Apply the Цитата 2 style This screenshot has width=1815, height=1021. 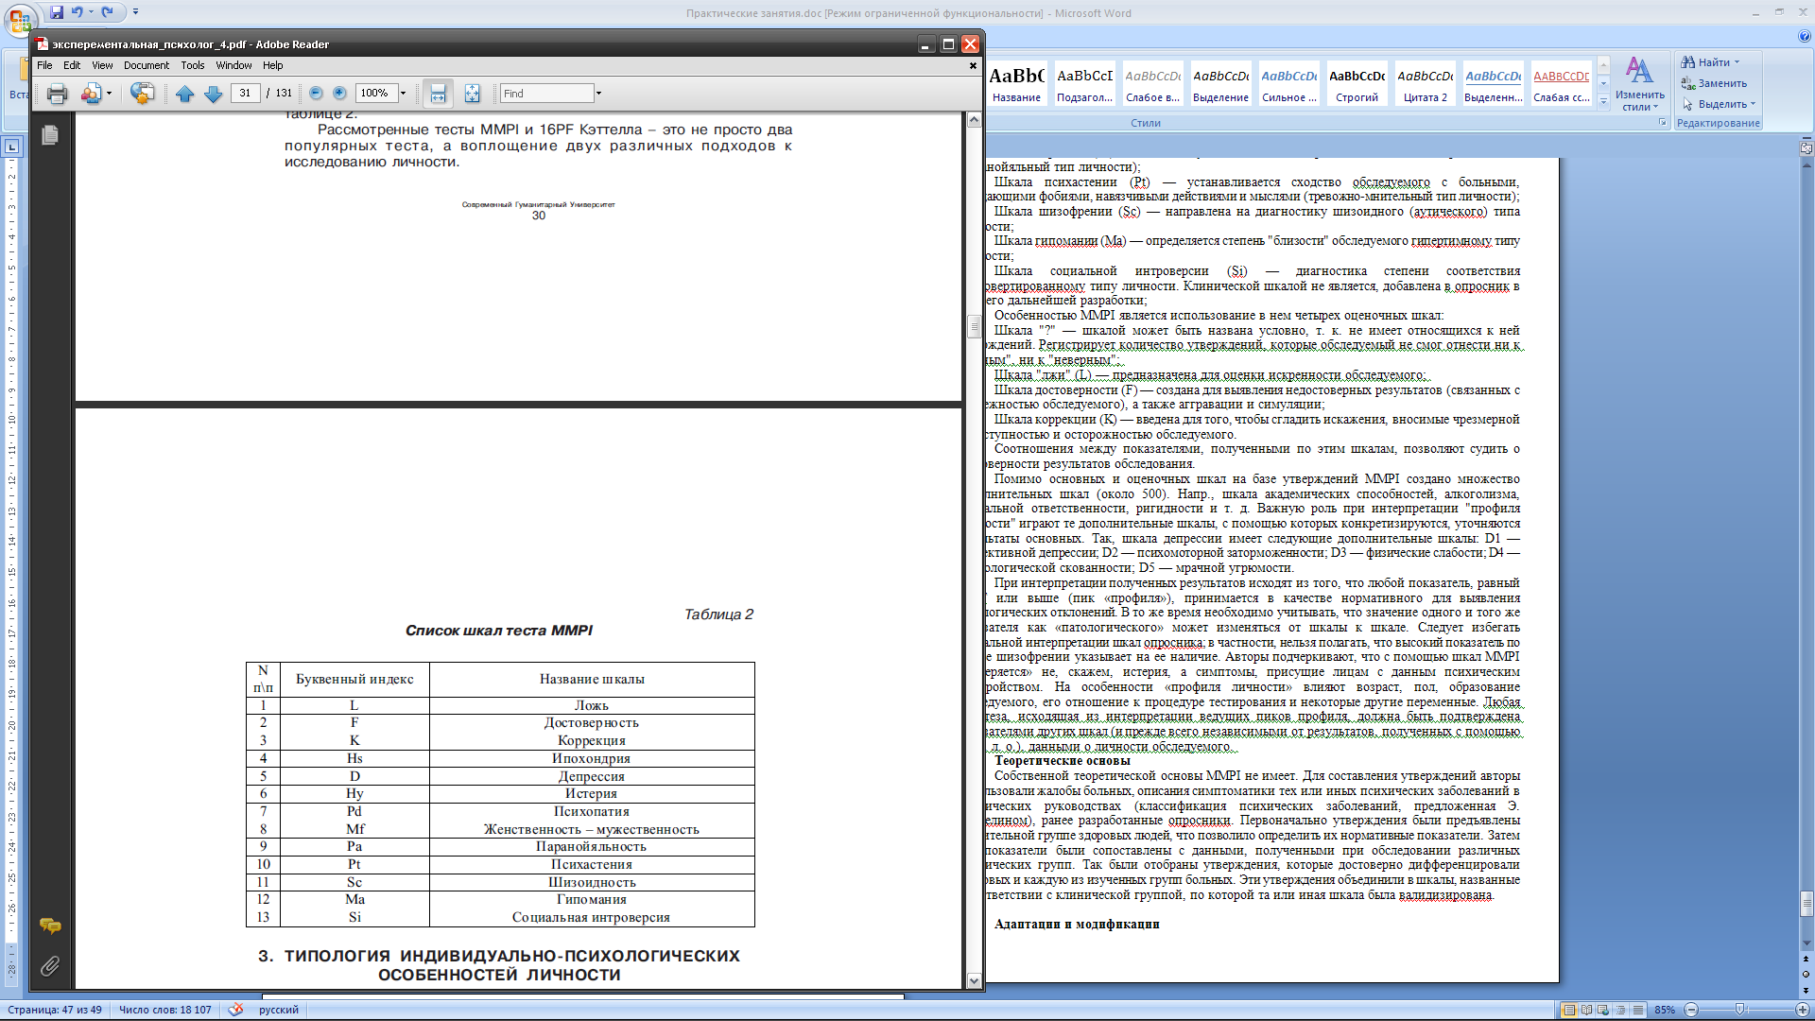click(1425, 85)
